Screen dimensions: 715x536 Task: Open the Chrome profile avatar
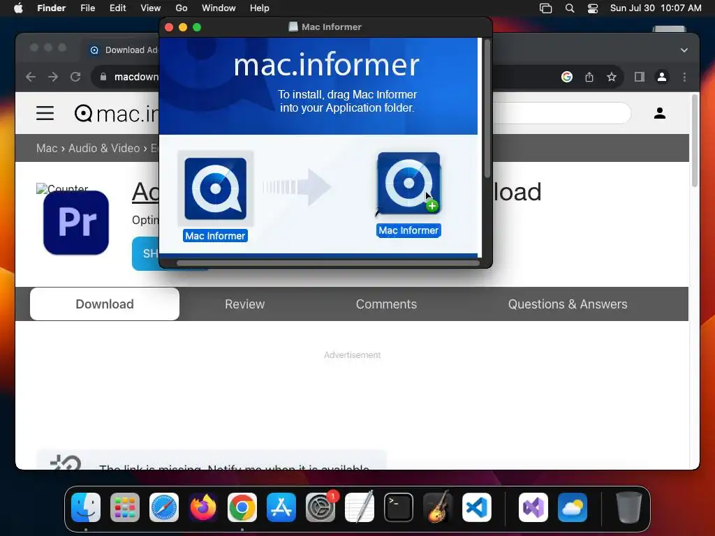click(662, 77)
